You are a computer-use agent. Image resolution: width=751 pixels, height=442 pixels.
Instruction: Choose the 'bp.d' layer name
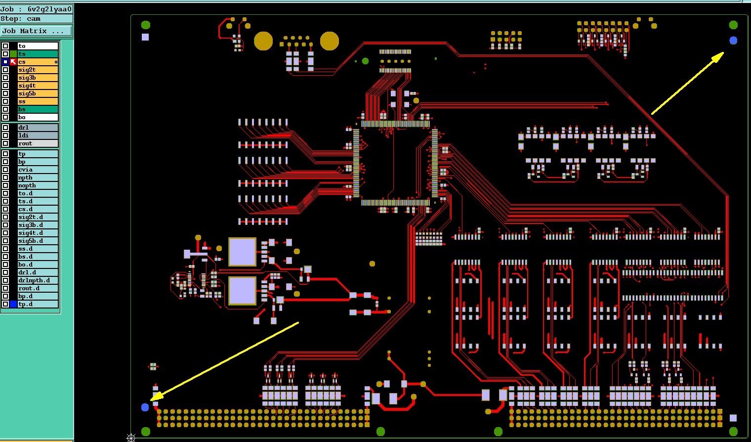coord(38,296)
